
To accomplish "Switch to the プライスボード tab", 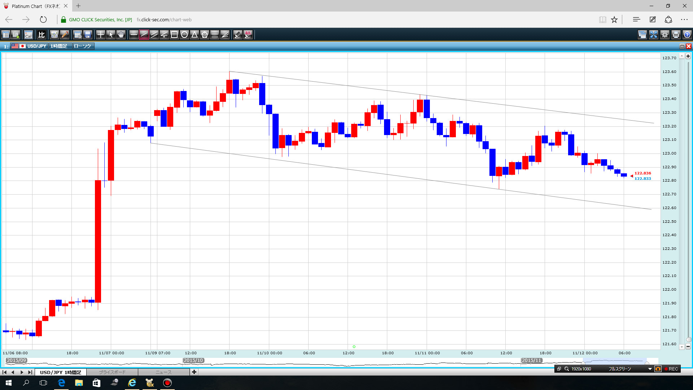I will (x=112, y=372).
